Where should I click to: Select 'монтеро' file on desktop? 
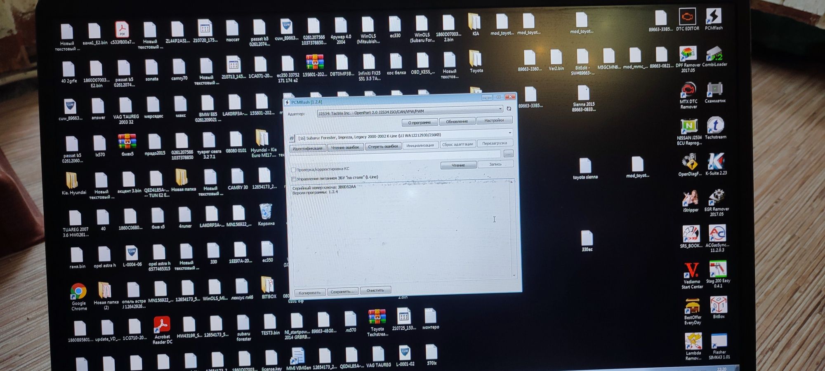coord(430,319)
